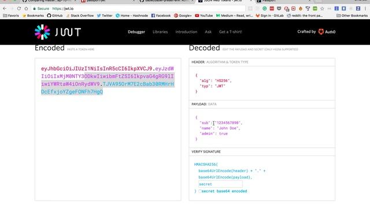The image size is (370, 208).
Task: Click the Z extension icon
Action: pos(358,9)
